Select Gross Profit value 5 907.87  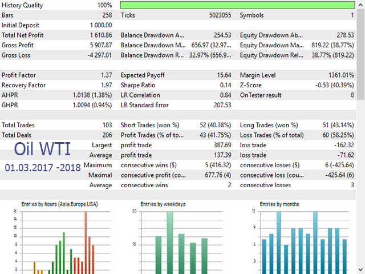pyautogui.click(x=101, y=45)
